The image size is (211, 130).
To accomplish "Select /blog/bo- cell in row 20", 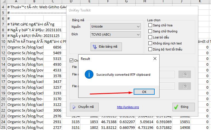I will (34, 99).
